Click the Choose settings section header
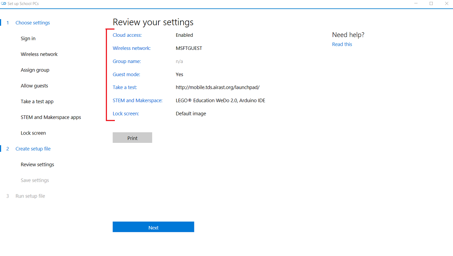 tap(33, 23)
